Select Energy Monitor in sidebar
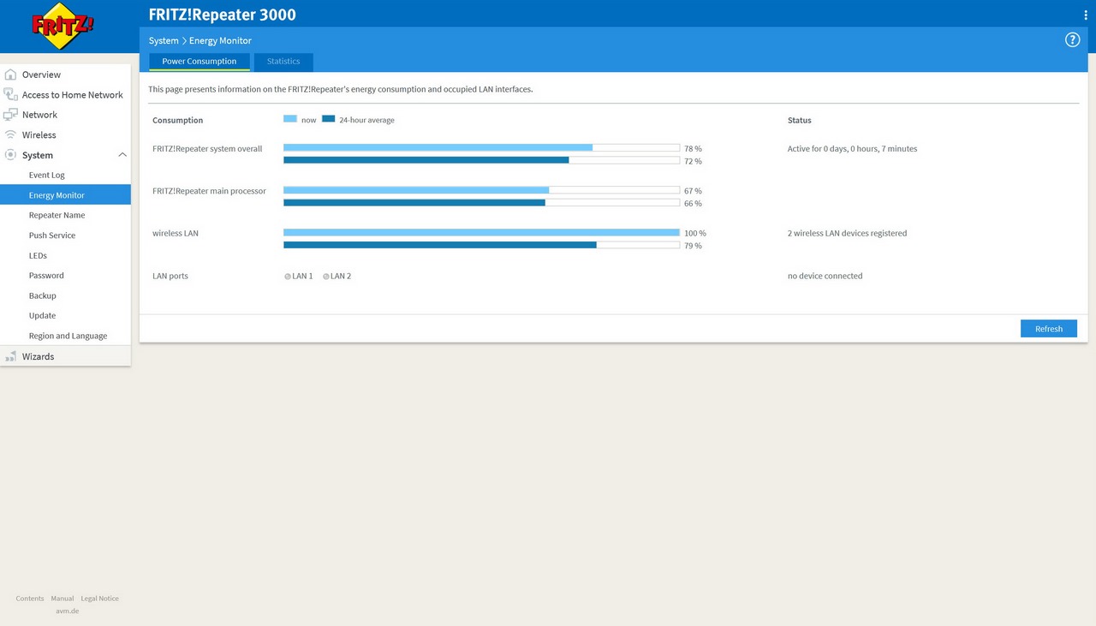The height and width of the screenshot is (626, 1096). click(65, 195)
